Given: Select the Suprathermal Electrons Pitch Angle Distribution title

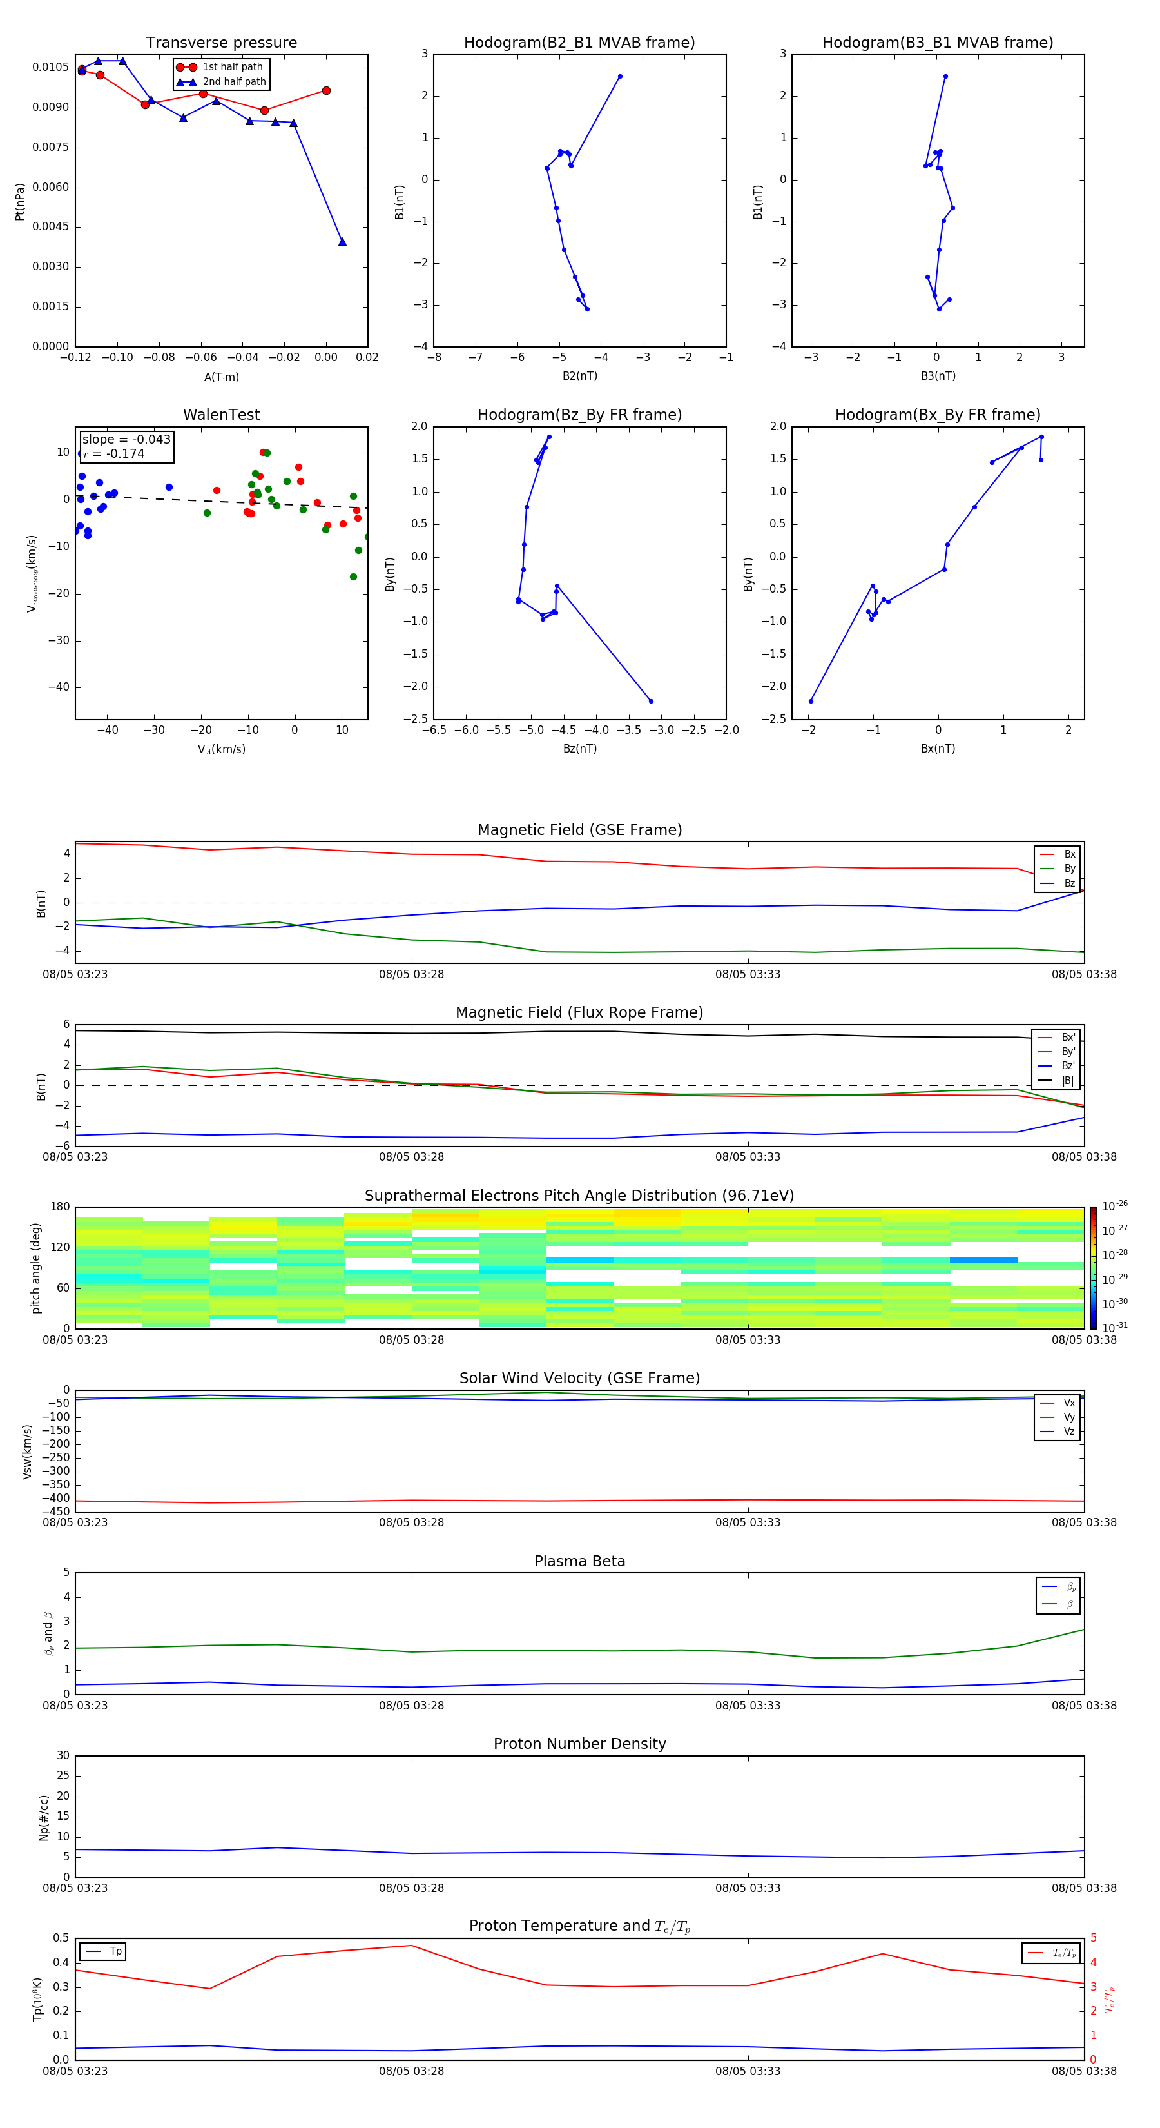Looking at the screenshot, I should [x=579, y=1196].
